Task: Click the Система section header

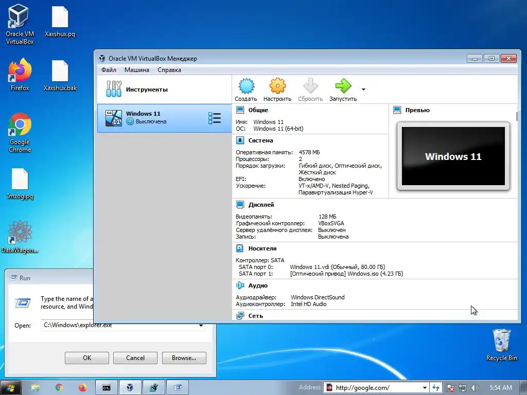Action: click(260, 140)
